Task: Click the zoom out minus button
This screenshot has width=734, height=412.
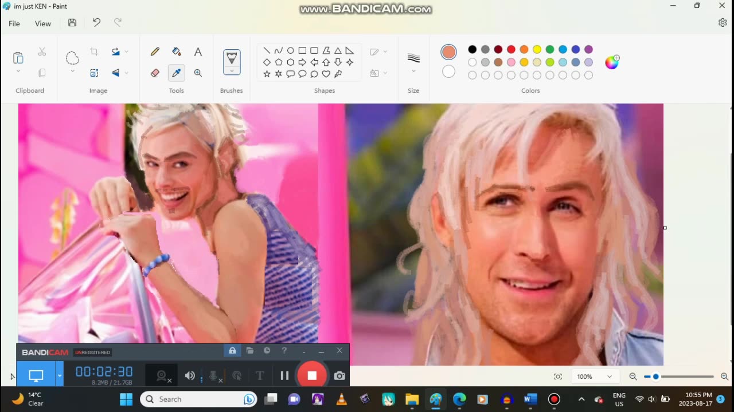Action: click(633, 377)
